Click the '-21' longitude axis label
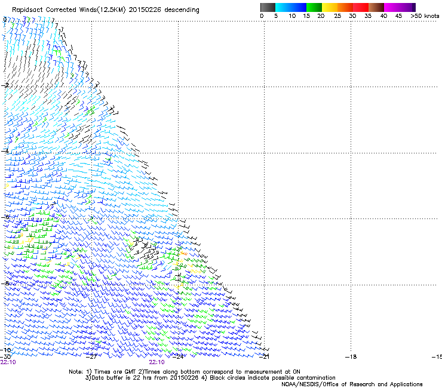Viewport: 442px width, 388px height. point(264,357)
